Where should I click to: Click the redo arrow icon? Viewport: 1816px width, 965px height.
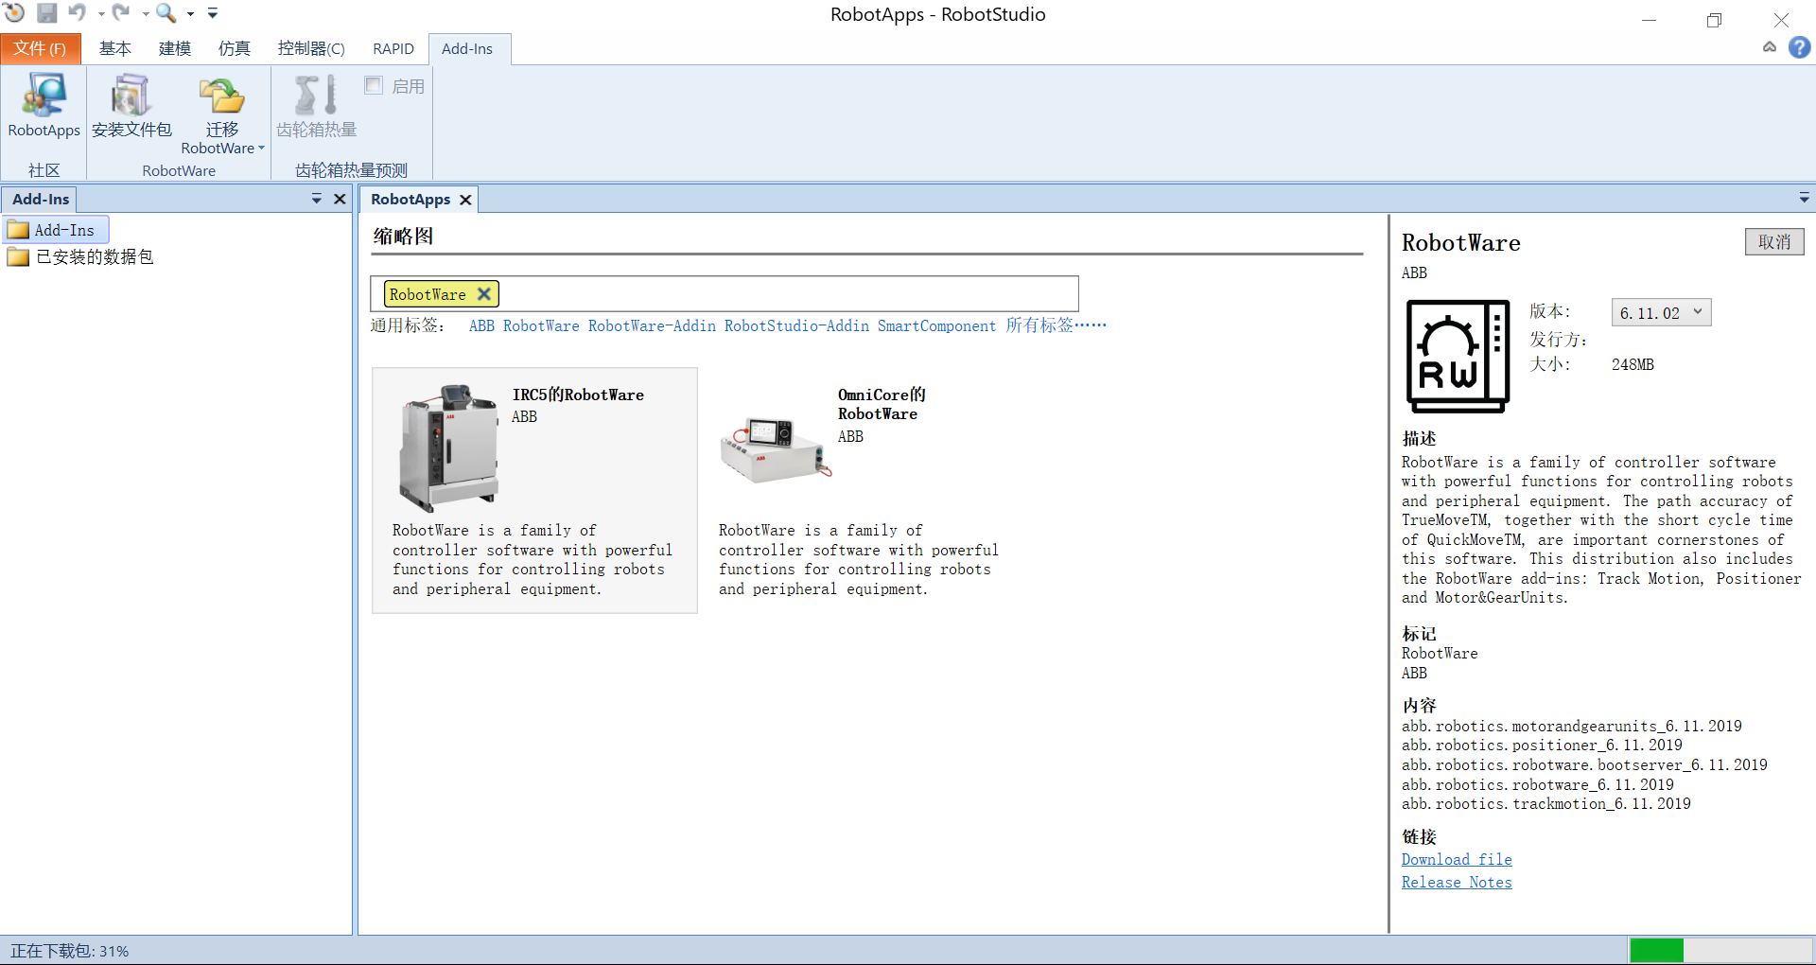122,12
